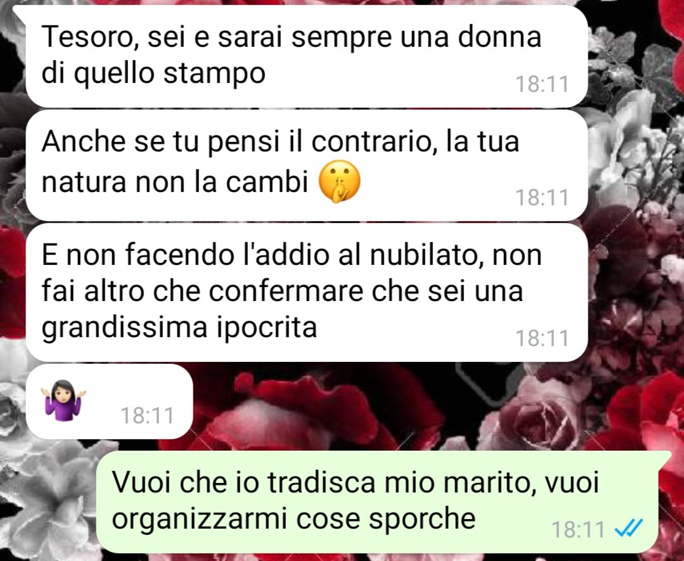
Task: Tap the timestamp on the green sent message
Action: [x=578, y=529]
